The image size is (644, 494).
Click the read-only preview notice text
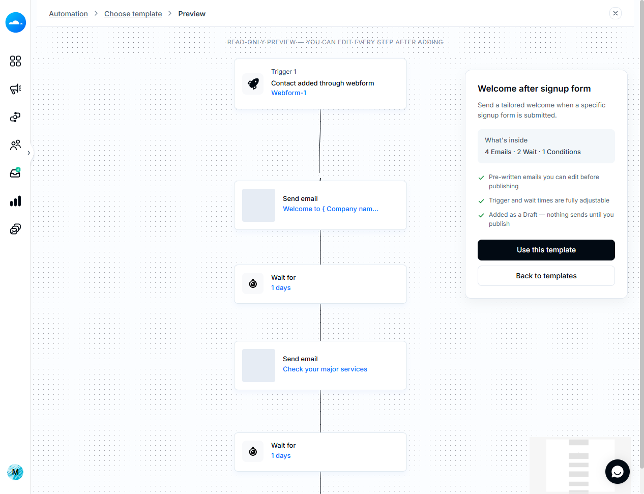(335, 42)
